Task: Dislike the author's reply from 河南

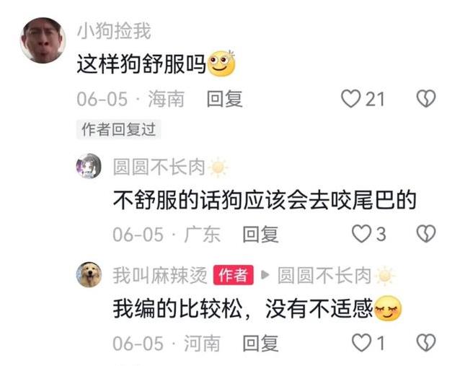Action: click(x=426, y=343)
